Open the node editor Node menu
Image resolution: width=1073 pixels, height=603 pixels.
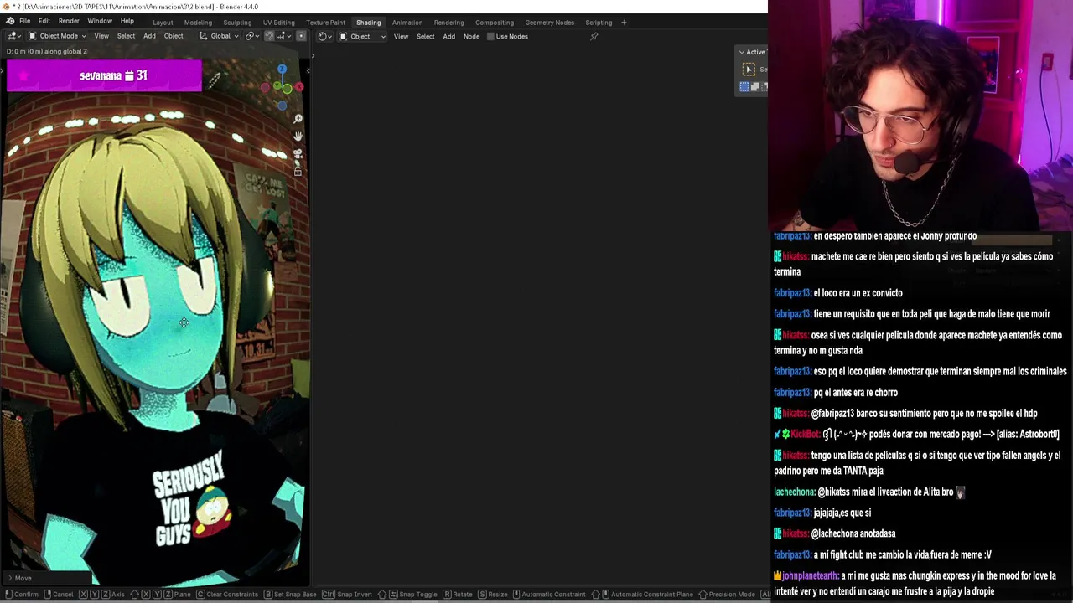[x=471, y=36]
